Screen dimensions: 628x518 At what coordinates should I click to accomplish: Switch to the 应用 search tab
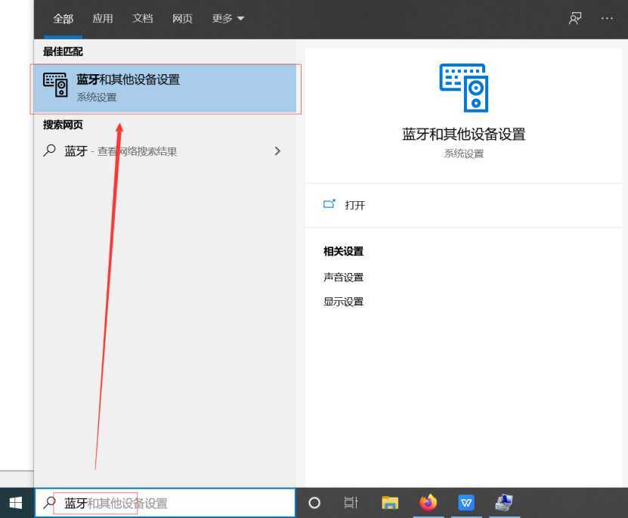[103, 18]
